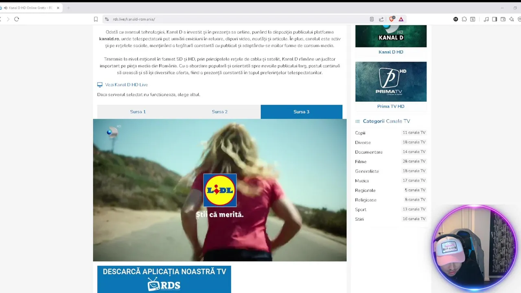Click the video player area
Image resolution: width=521 pixels, height=293 pixels.
220,190
